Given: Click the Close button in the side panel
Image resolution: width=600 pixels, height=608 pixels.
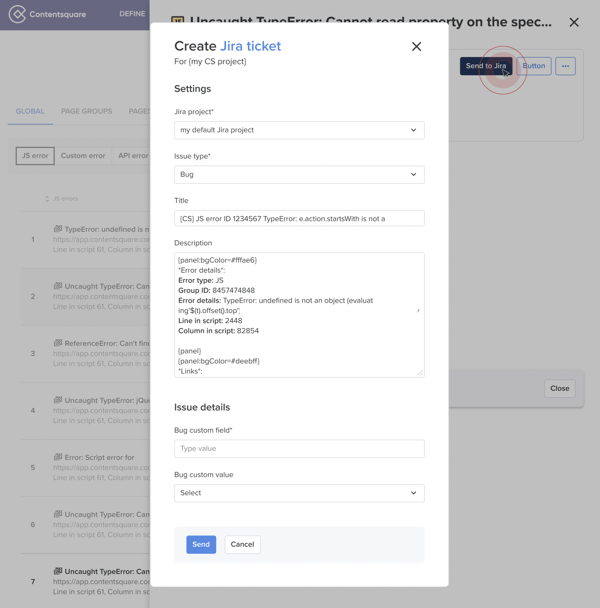Looking at the screenshot, I should [560, 389].
